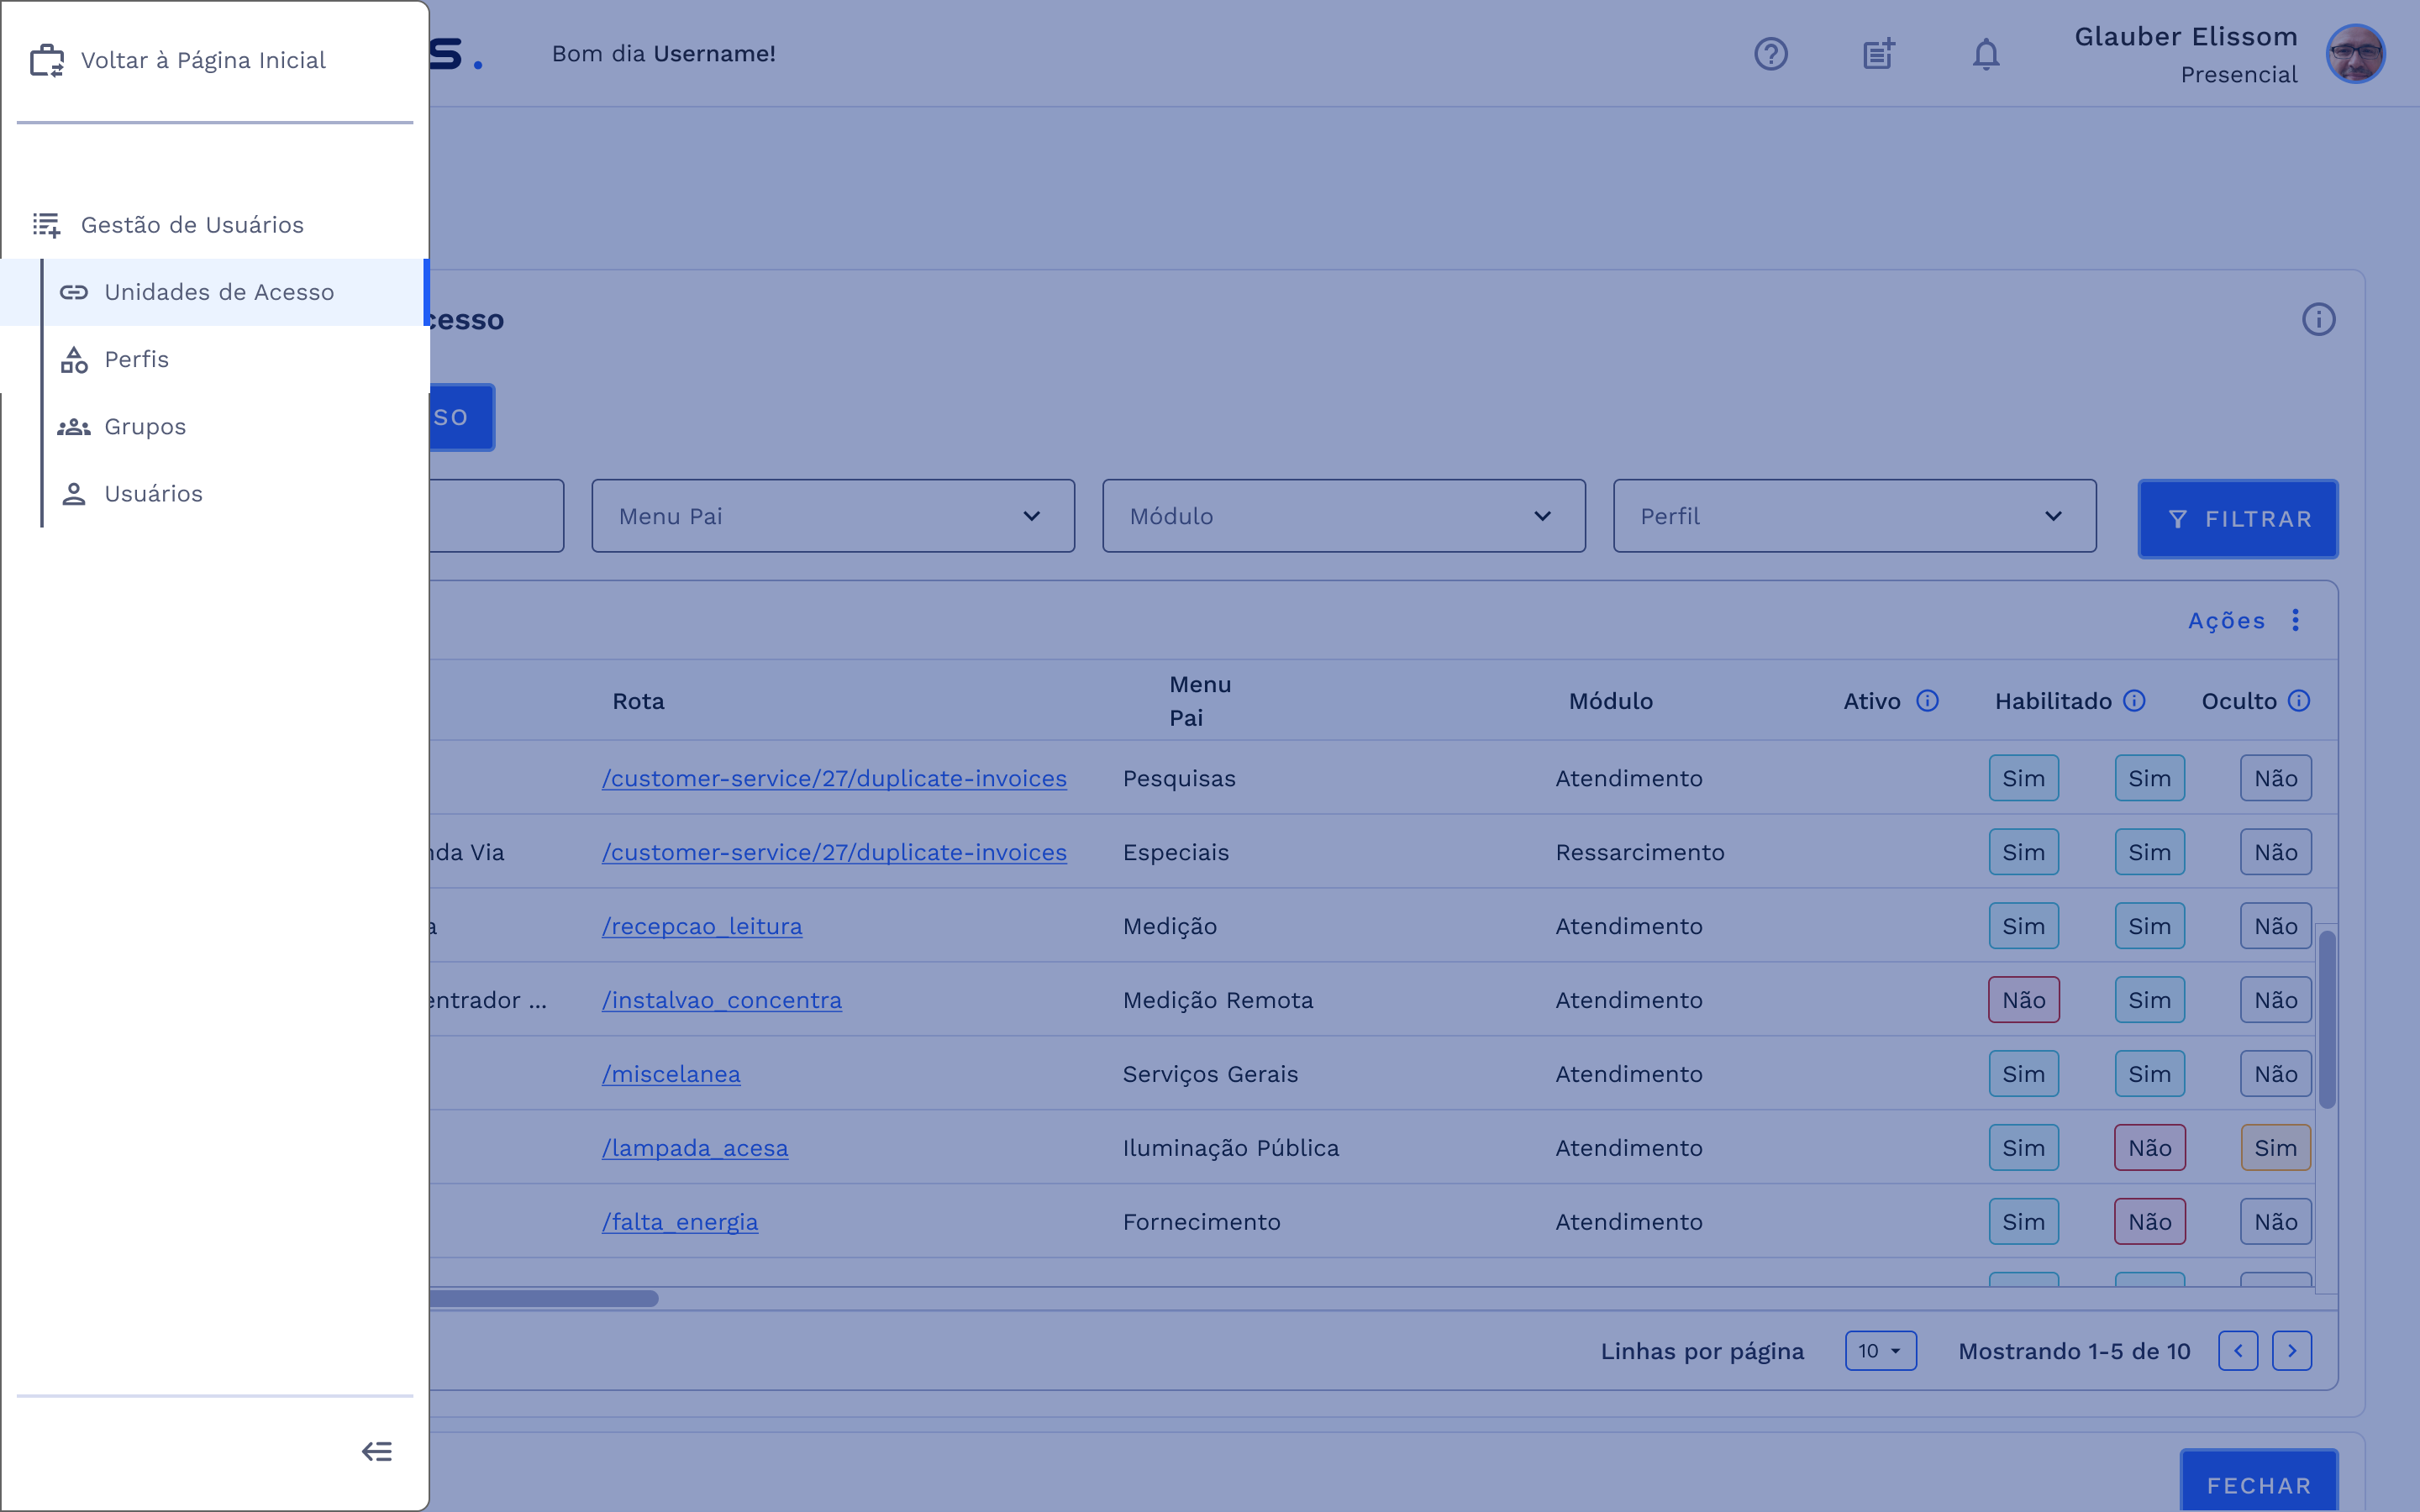This screenshot has height=1512, width=2420.
Task: Open the Perfil dropdown filter
Action: pyautogui.click(x=1854, y=516)
